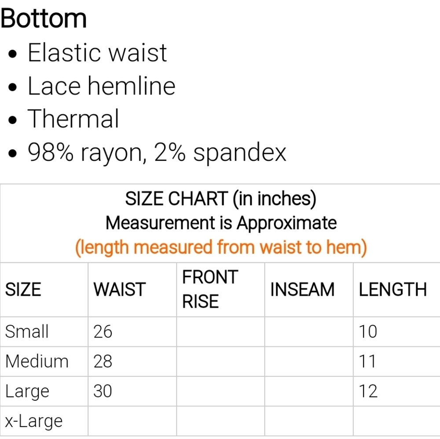
Task: Select the INSEAM column header
Action: [x=302, y=290]
